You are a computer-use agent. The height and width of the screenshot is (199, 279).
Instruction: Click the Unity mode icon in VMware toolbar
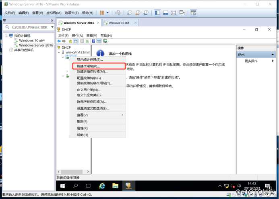tap(182, 13)
